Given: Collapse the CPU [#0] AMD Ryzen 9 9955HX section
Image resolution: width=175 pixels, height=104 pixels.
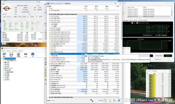Looking at the screenshot, I should (x=48, y=14).
